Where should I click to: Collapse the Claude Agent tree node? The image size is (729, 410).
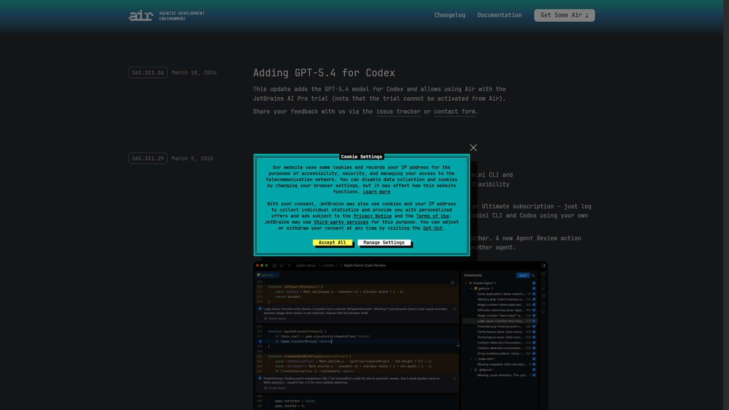click(x=466, y=283)
